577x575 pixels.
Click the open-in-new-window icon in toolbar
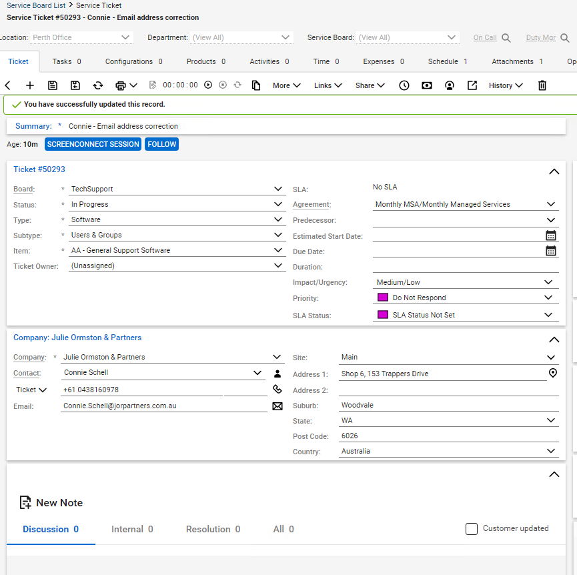[x=472, y=85]
